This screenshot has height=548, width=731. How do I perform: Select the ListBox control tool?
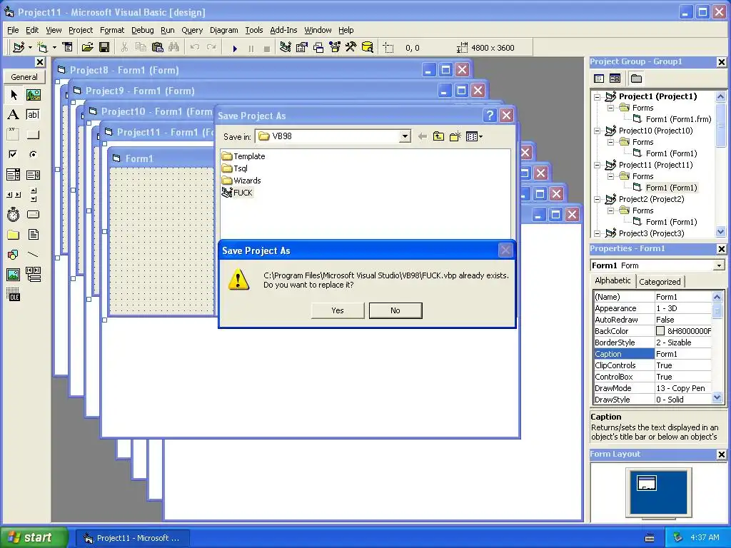click(x=33, y=175)
